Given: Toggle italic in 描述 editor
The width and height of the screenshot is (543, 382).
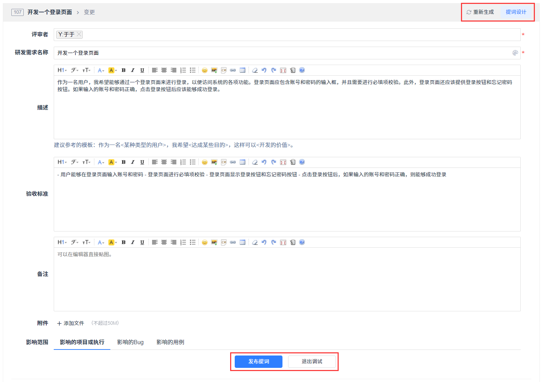Looking at the screenshot, I should point(133,70).
